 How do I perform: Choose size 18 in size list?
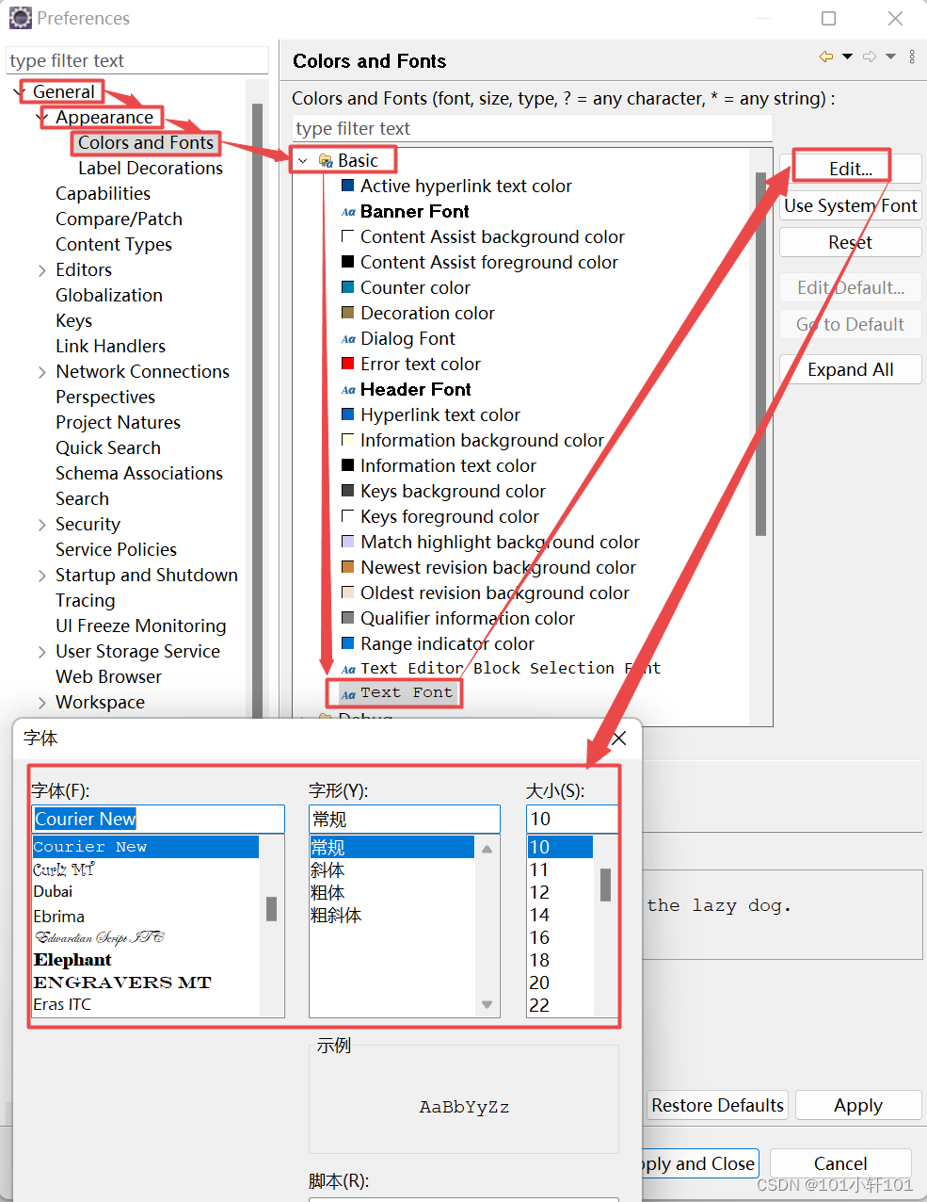(x=539, y=960)
